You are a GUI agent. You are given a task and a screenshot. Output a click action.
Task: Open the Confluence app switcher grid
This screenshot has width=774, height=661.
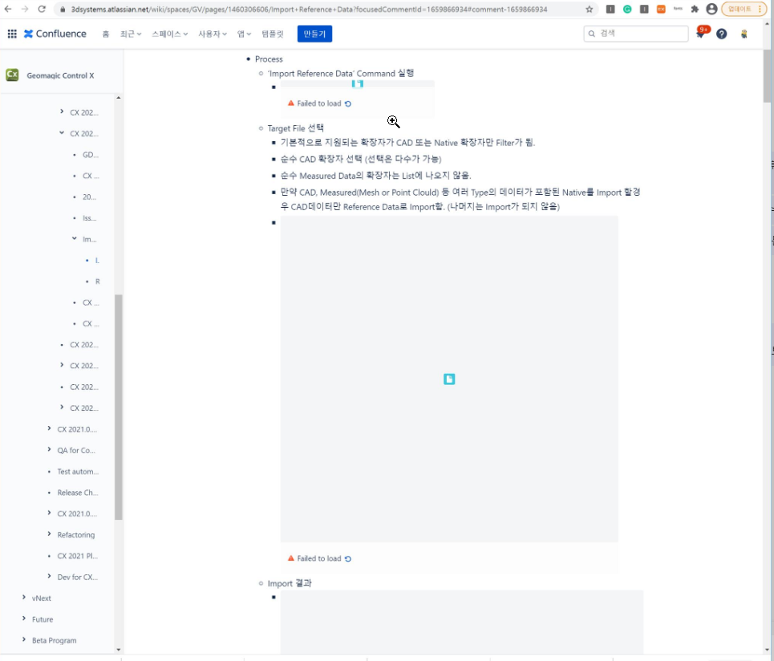tap(12, 34)
